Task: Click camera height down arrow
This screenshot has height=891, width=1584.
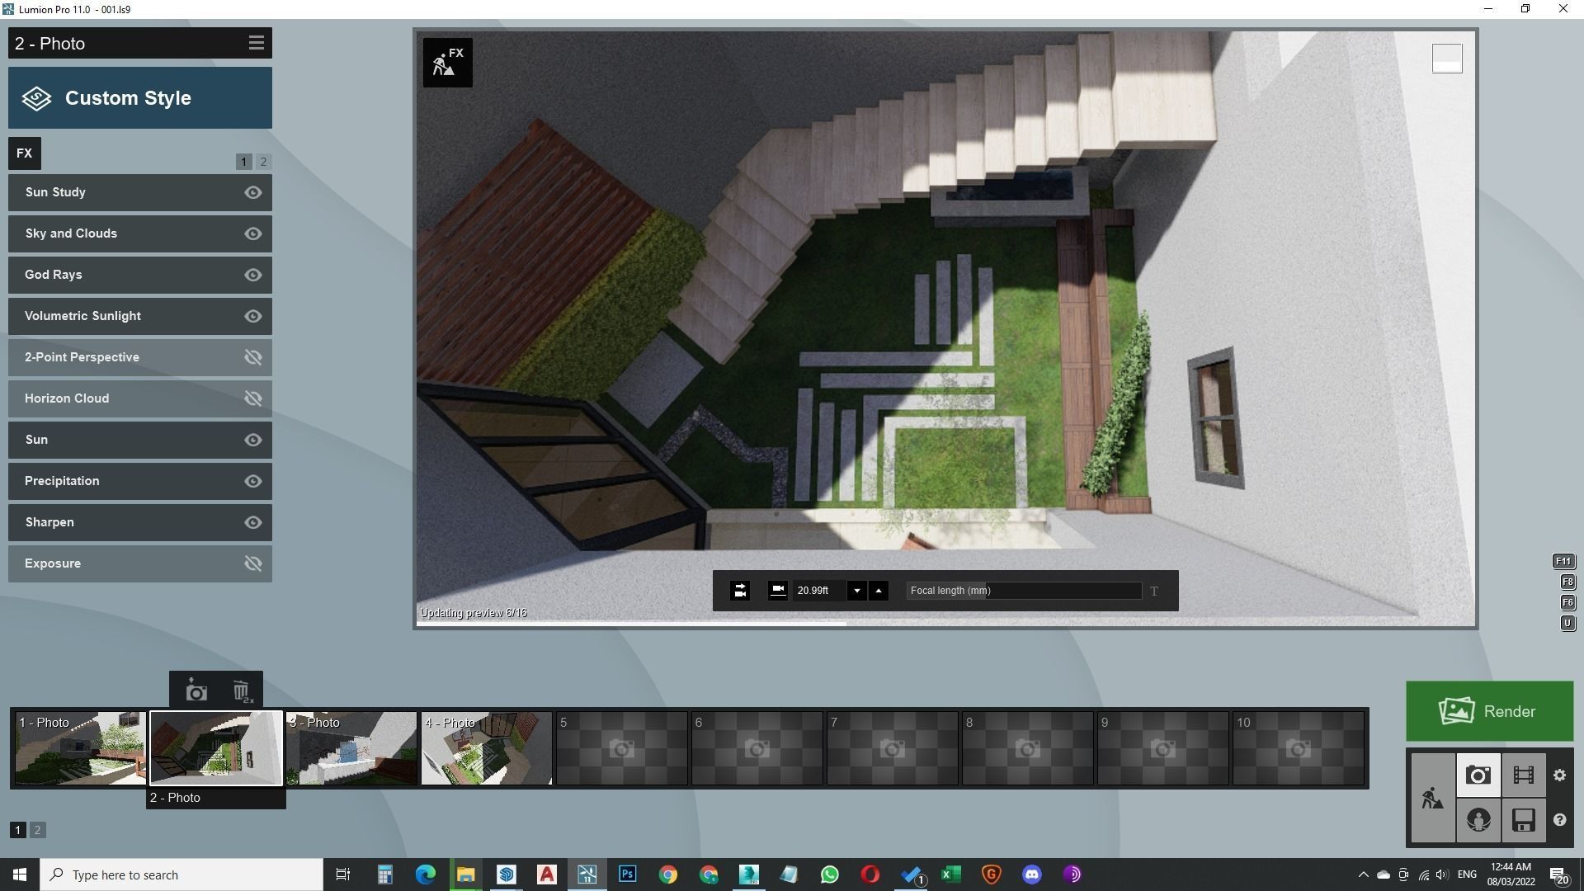Action: (x=856, y=591)
